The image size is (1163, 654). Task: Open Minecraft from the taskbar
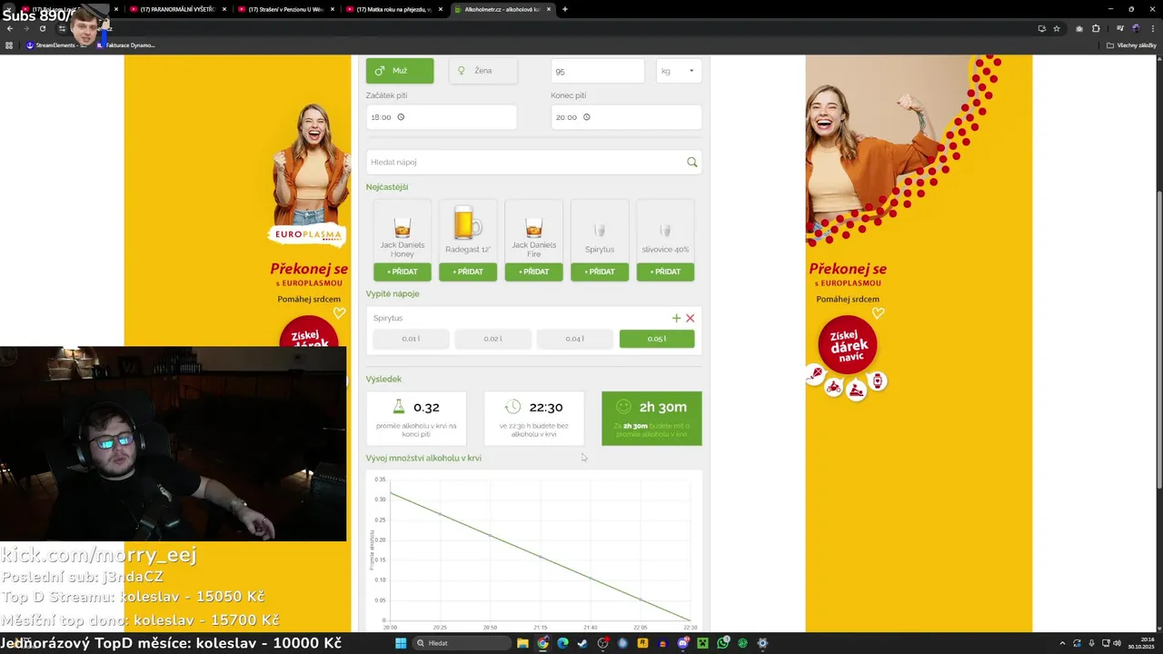pos(702,643)
